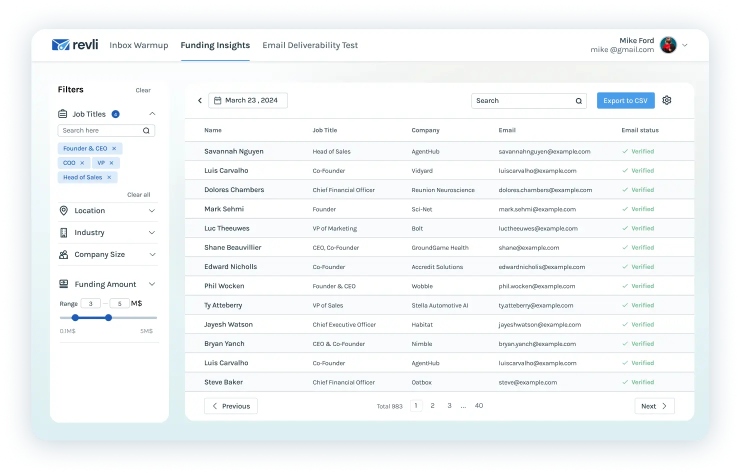Remove the Founder & CEO filter tag
The height and width of the screenshot is (474, 740).
coord(114,148)
